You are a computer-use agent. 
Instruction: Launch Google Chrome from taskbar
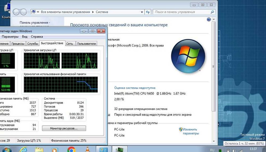click(x=71, y=150)
